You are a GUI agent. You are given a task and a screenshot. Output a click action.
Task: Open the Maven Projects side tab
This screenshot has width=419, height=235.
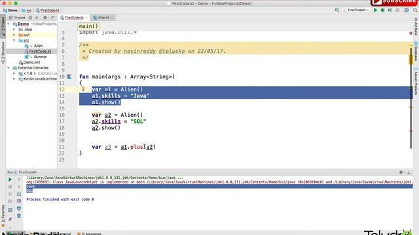[416, 81]
